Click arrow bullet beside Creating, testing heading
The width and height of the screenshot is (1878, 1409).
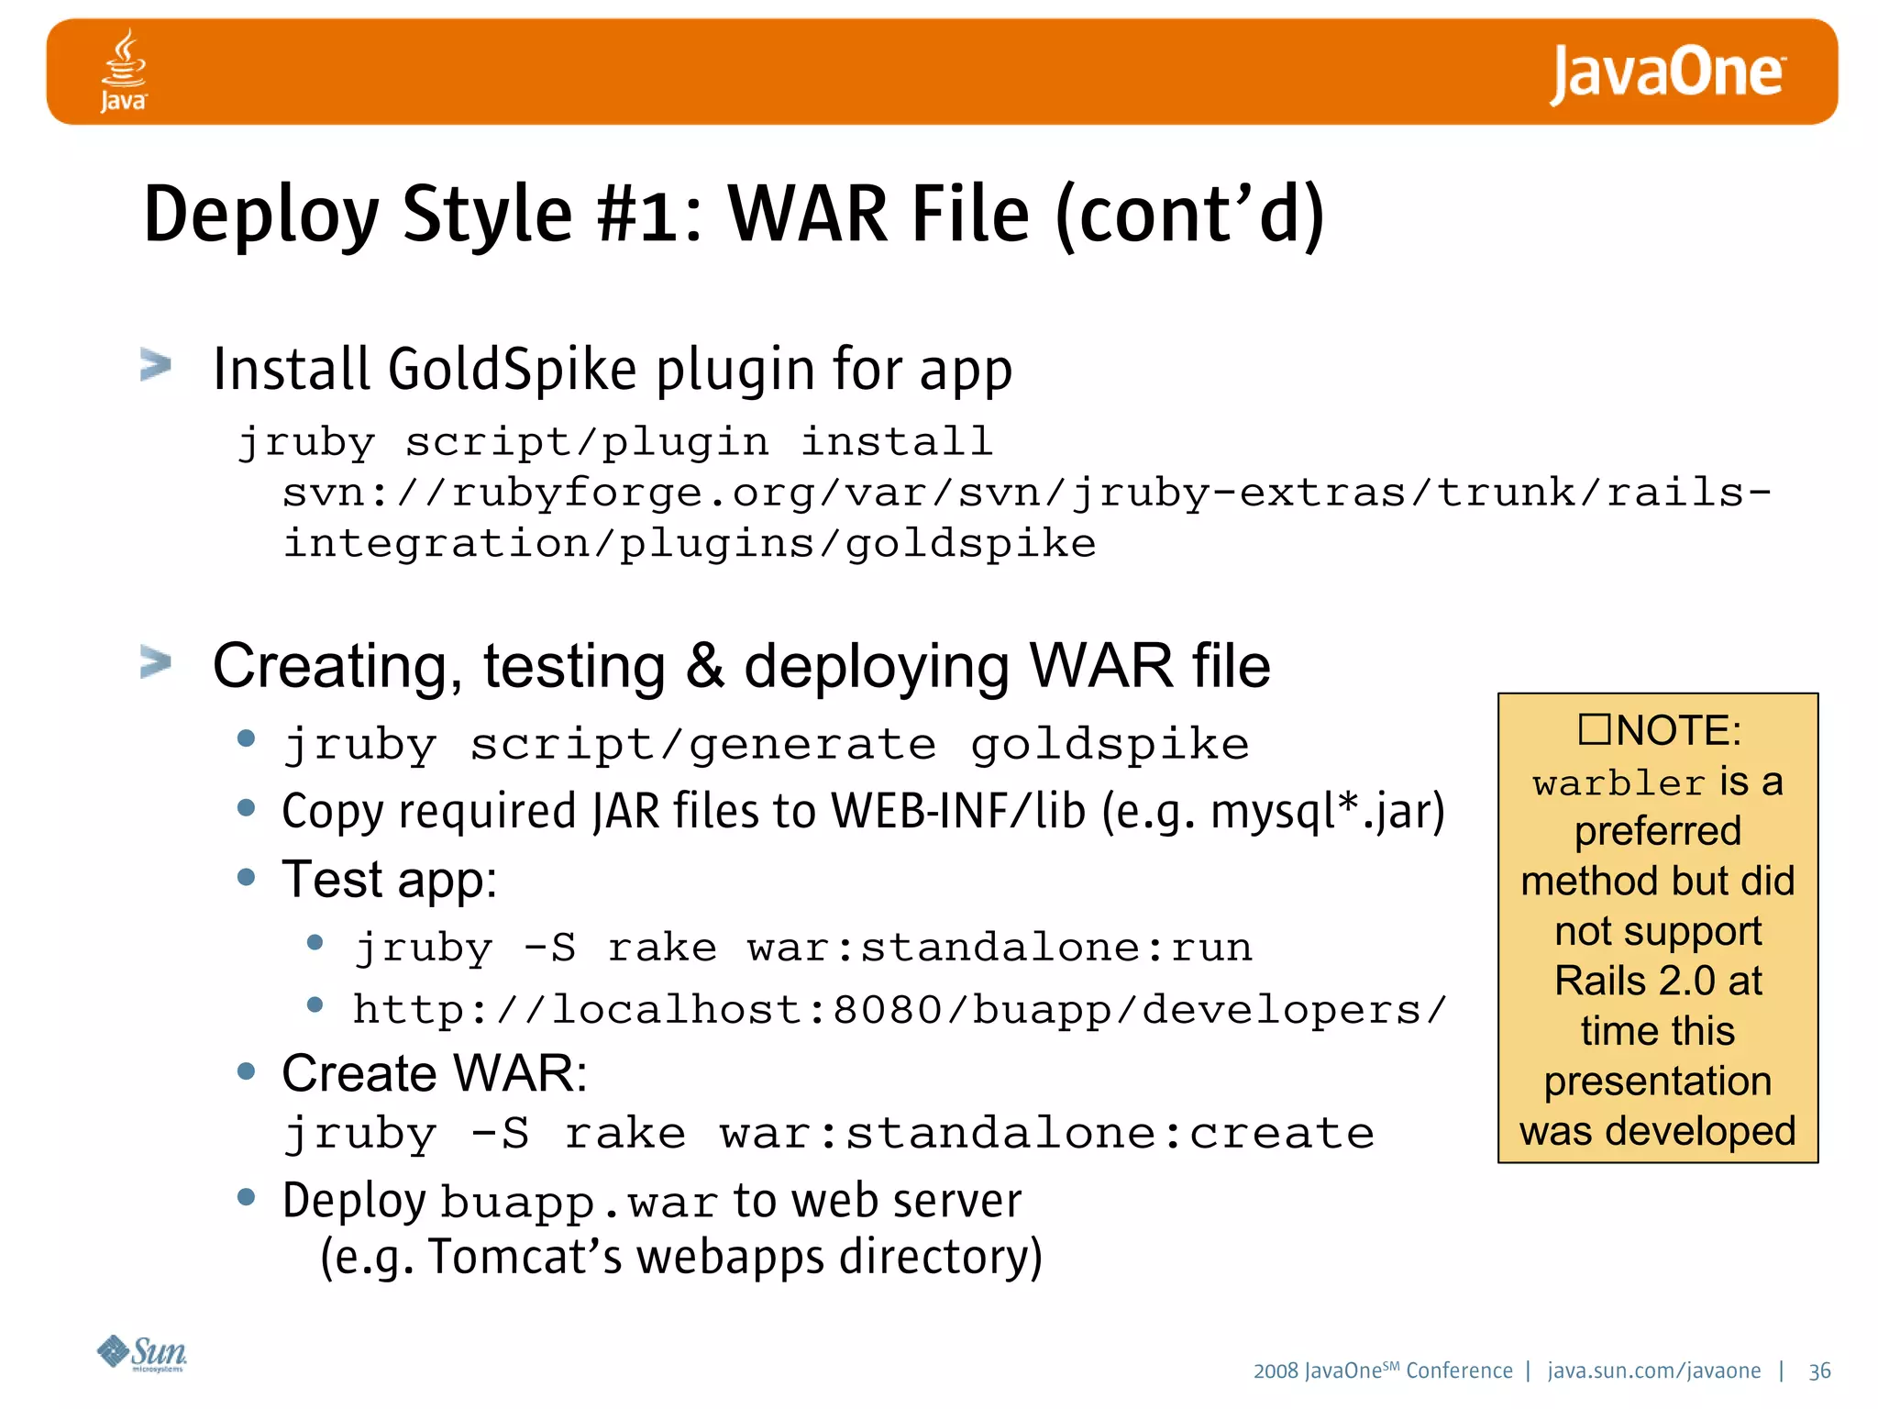click(x=156, y=661)
